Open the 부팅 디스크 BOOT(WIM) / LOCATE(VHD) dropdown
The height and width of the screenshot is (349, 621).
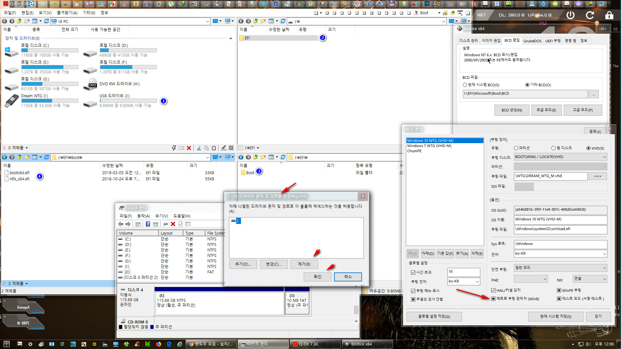pyautogui.click(x=560, y=157)
